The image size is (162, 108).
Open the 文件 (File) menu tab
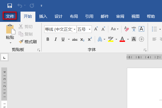click(x=10, y=16)
